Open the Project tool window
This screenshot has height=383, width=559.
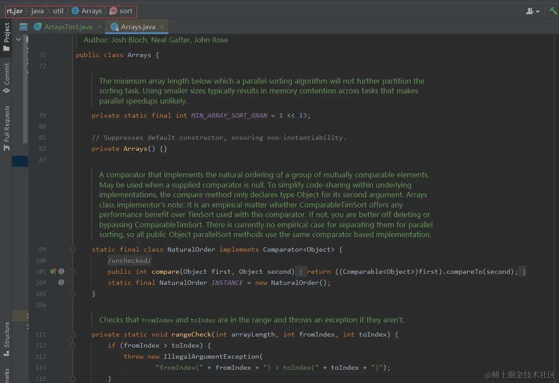click(6, 38)
